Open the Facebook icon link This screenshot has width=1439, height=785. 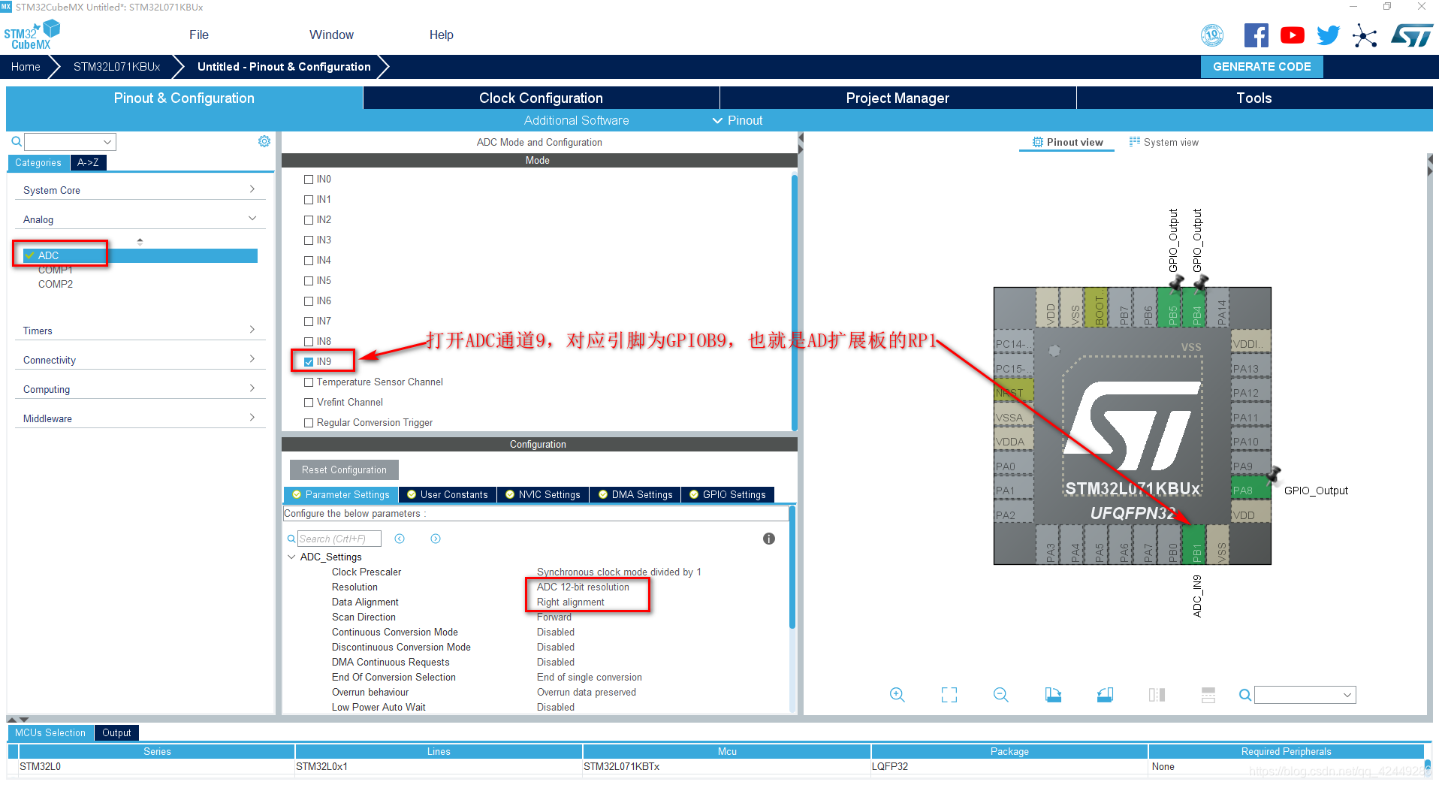pyautogui.click(x=1256, y=35)
